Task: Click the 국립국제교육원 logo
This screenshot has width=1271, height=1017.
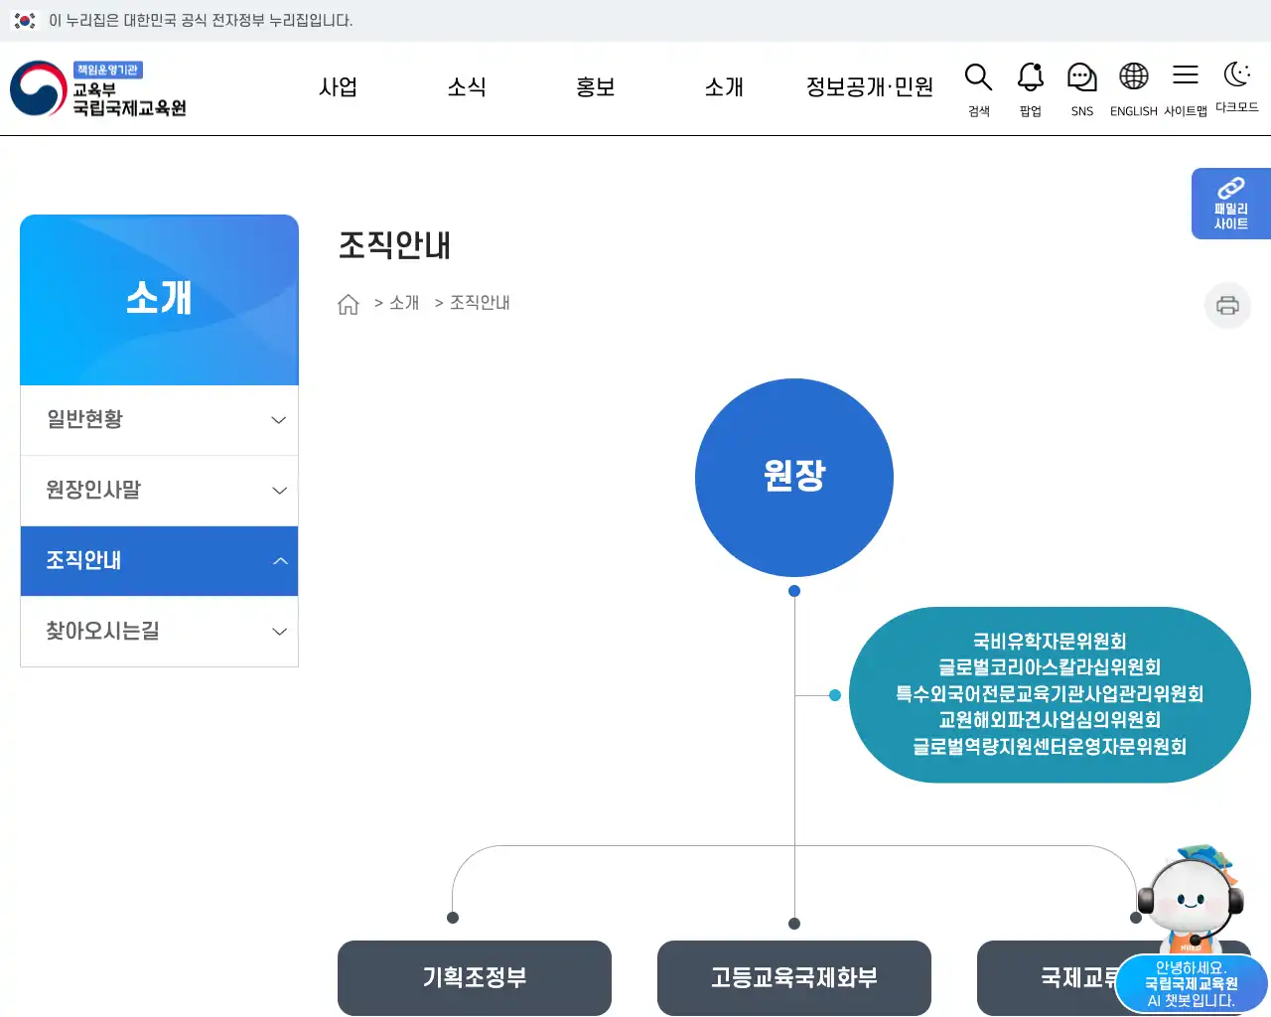Action: 98,88
